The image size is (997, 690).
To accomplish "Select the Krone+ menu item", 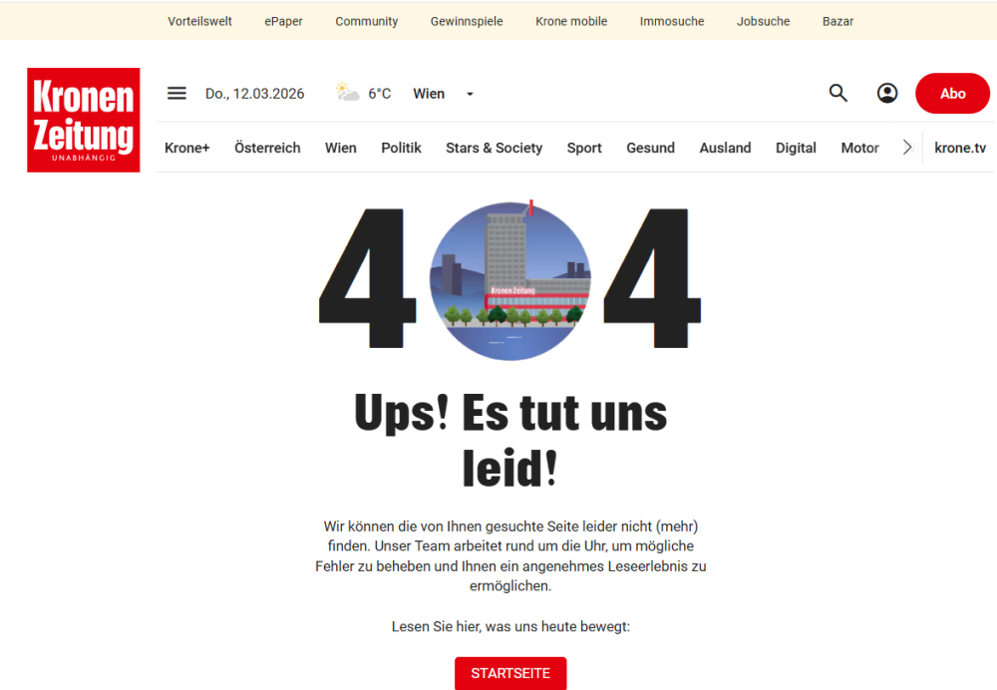I will [186, 147].
